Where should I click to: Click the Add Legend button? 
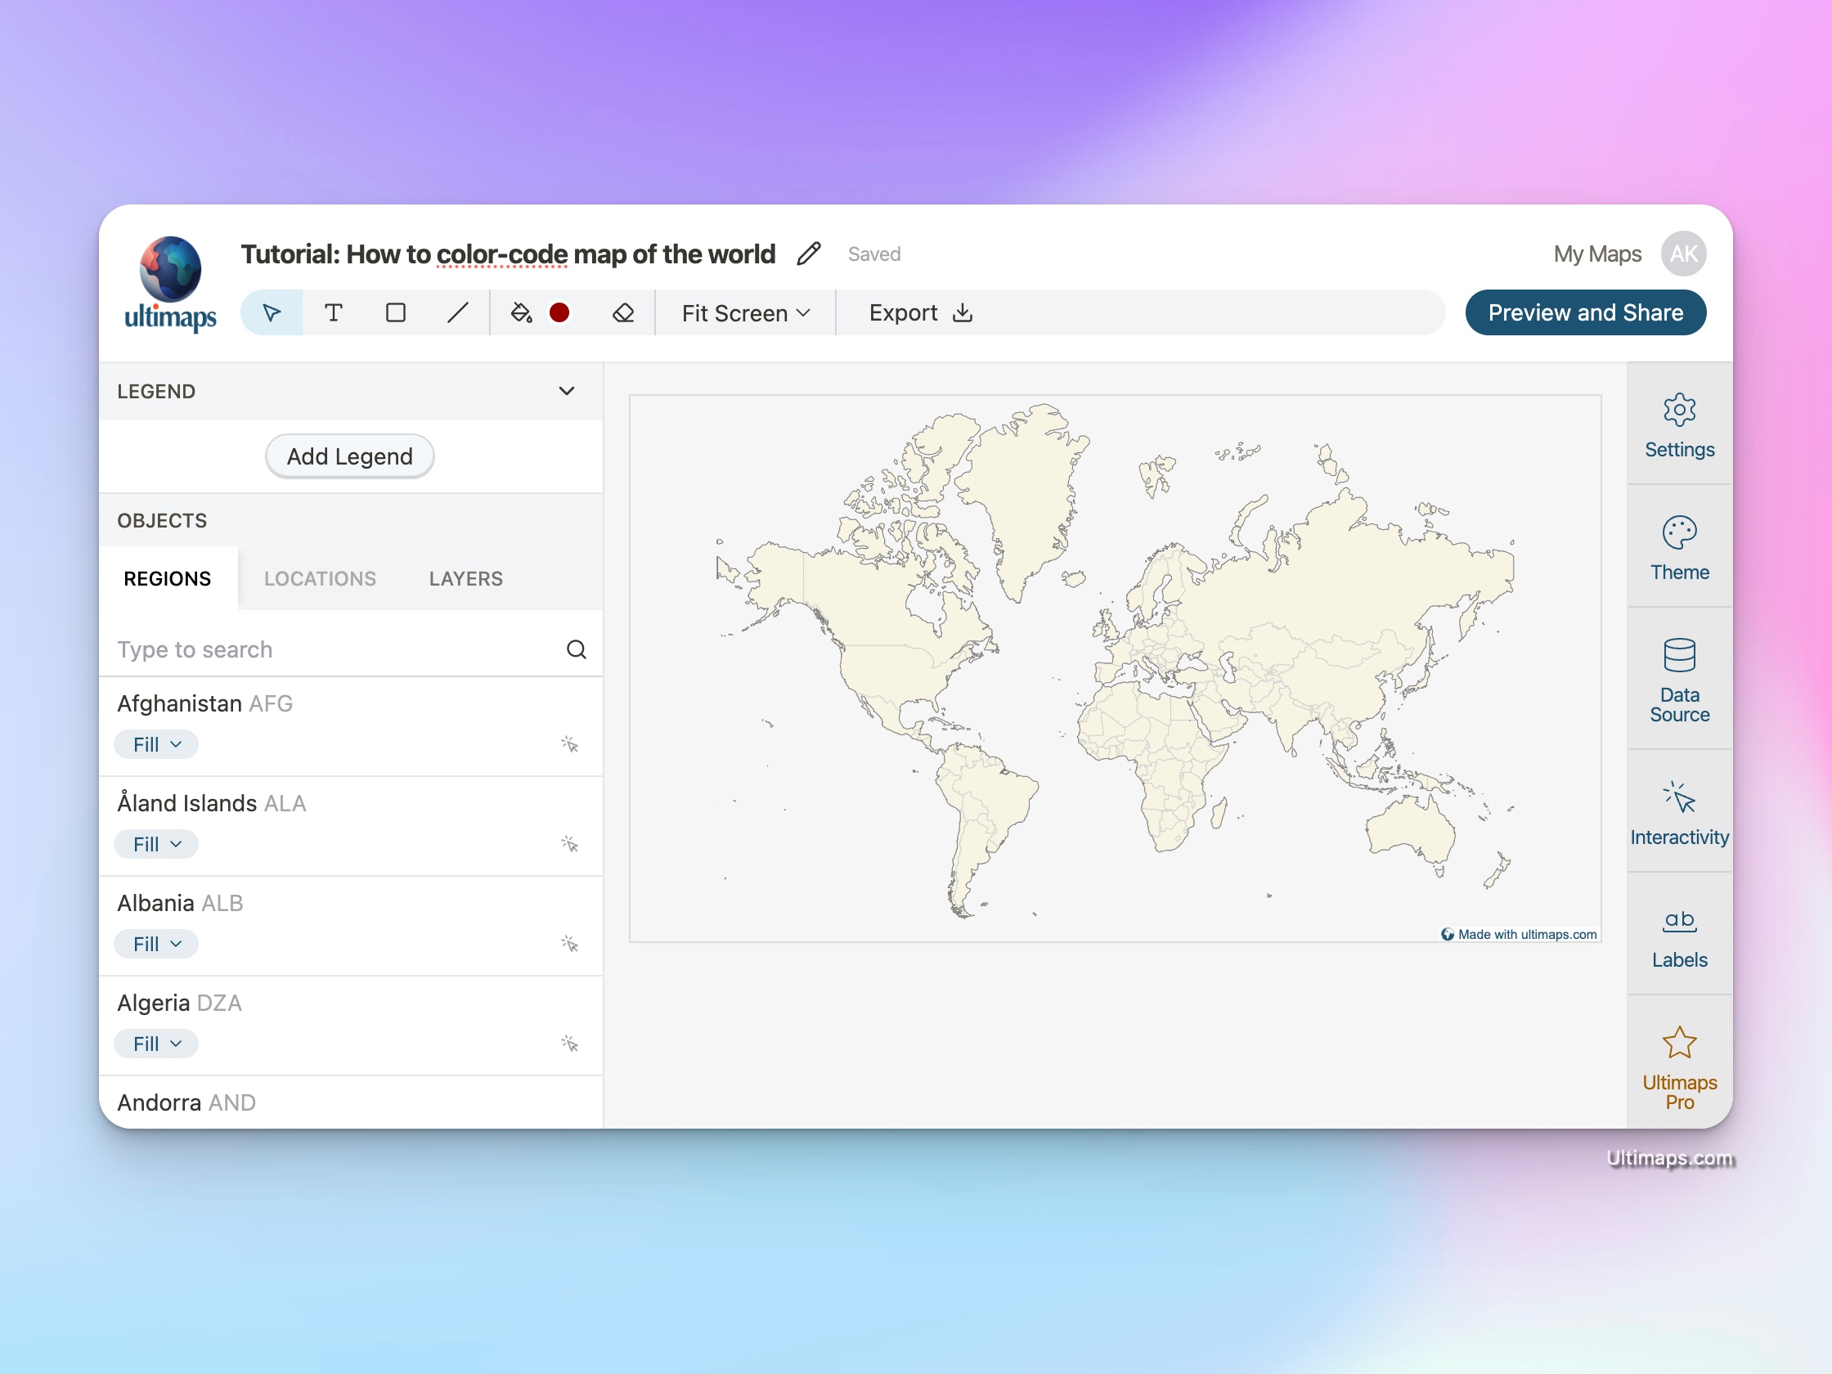349,456
